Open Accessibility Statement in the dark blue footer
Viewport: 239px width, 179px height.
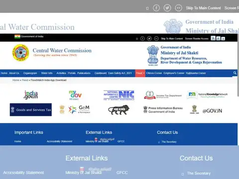59,141
